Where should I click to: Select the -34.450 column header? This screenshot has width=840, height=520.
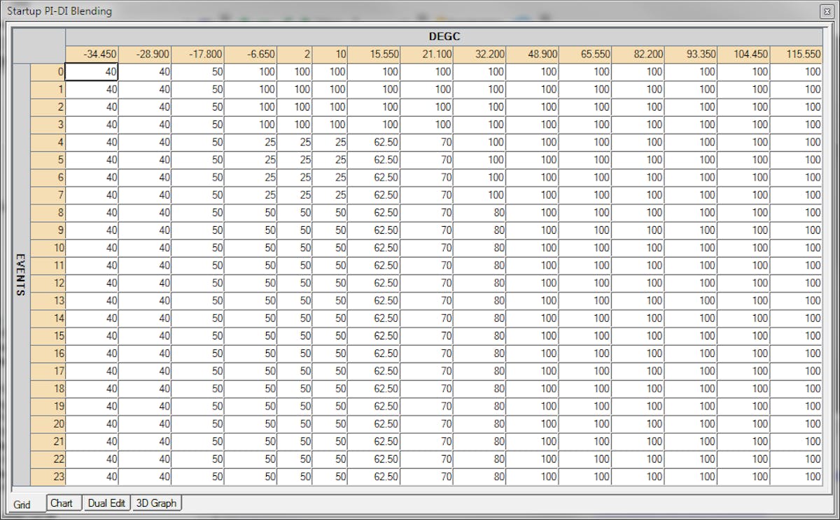tap(92, 54)
